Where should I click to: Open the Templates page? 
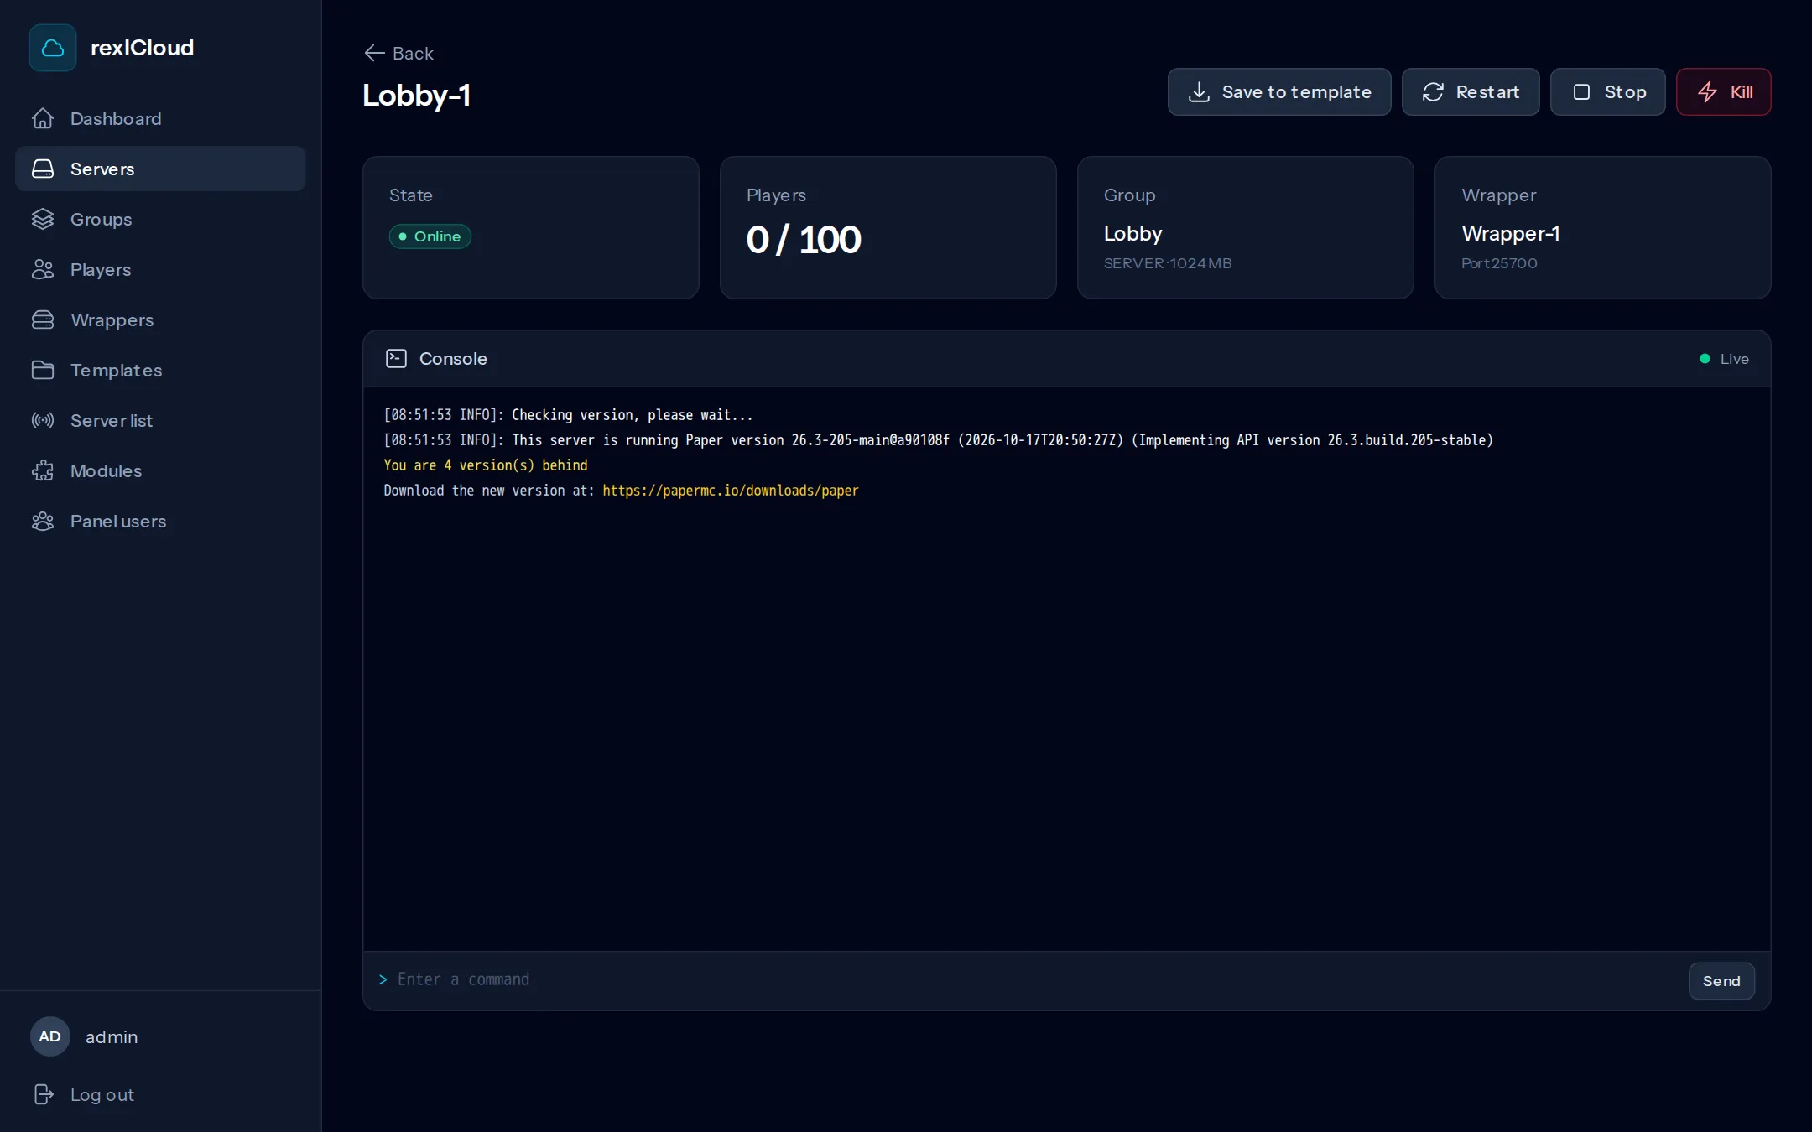click(x=160, y=370)
